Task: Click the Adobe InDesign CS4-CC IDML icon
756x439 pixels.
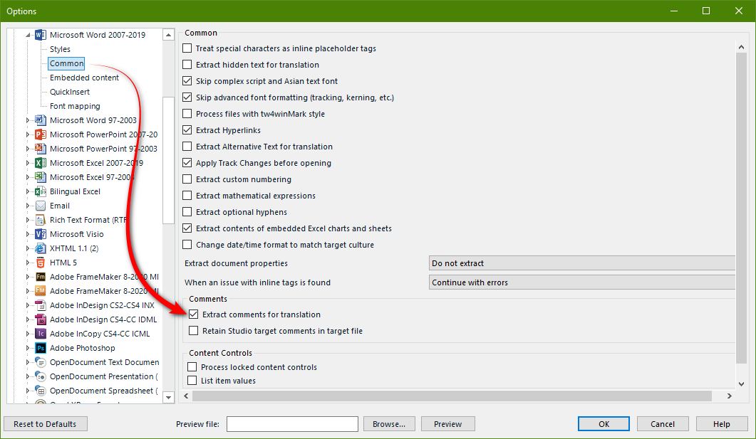Action: (x=41, y=319)
